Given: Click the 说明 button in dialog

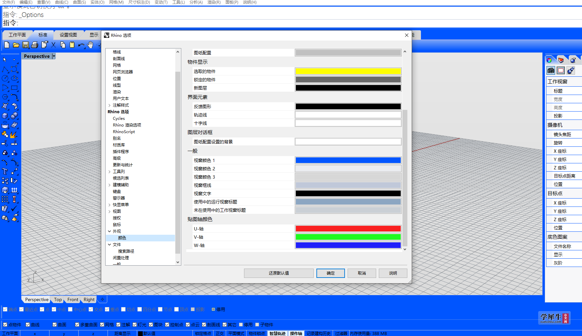Looking at the screenshot, I should pyautogui.click(x=393, y=273).
